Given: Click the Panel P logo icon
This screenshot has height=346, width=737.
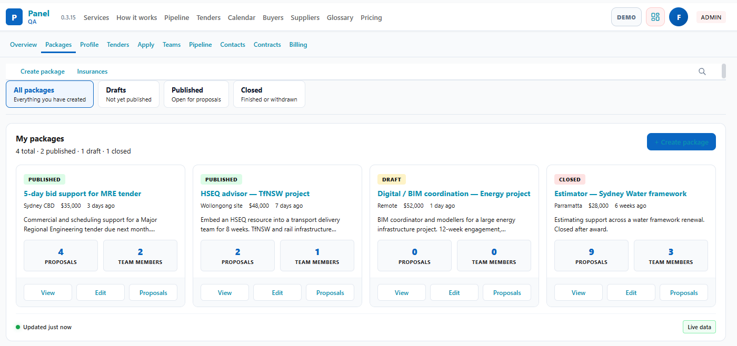Looking at the screenshot, I should pos(14,17).
